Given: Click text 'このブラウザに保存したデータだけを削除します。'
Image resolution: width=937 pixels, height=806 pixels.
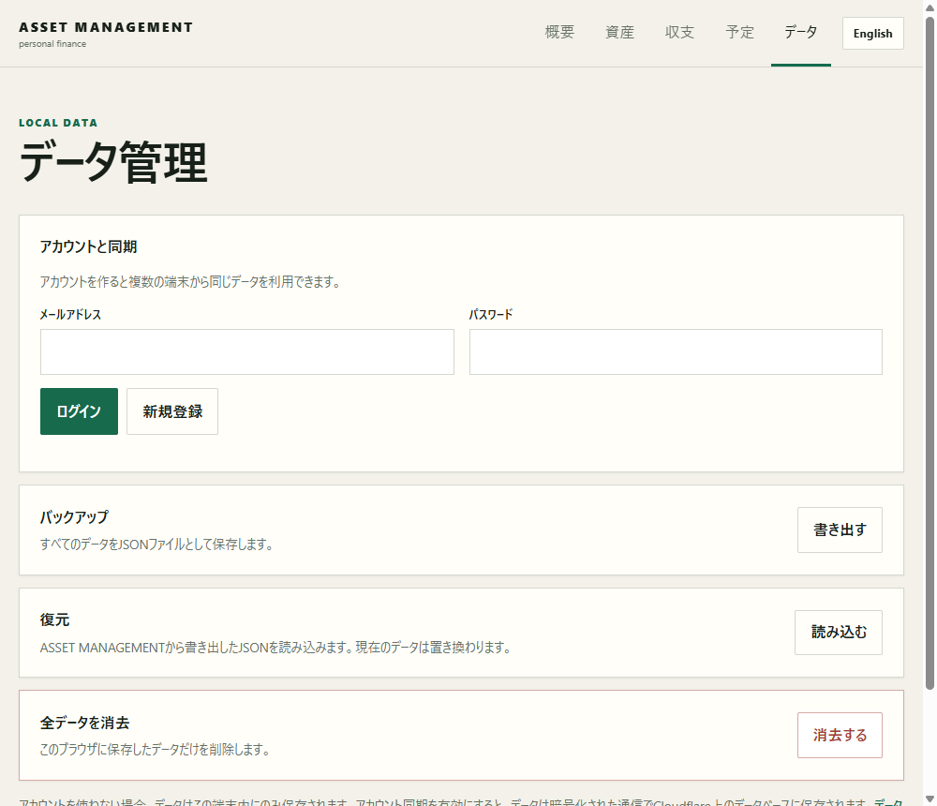Looking at the screenshot, I should (155, 749).
